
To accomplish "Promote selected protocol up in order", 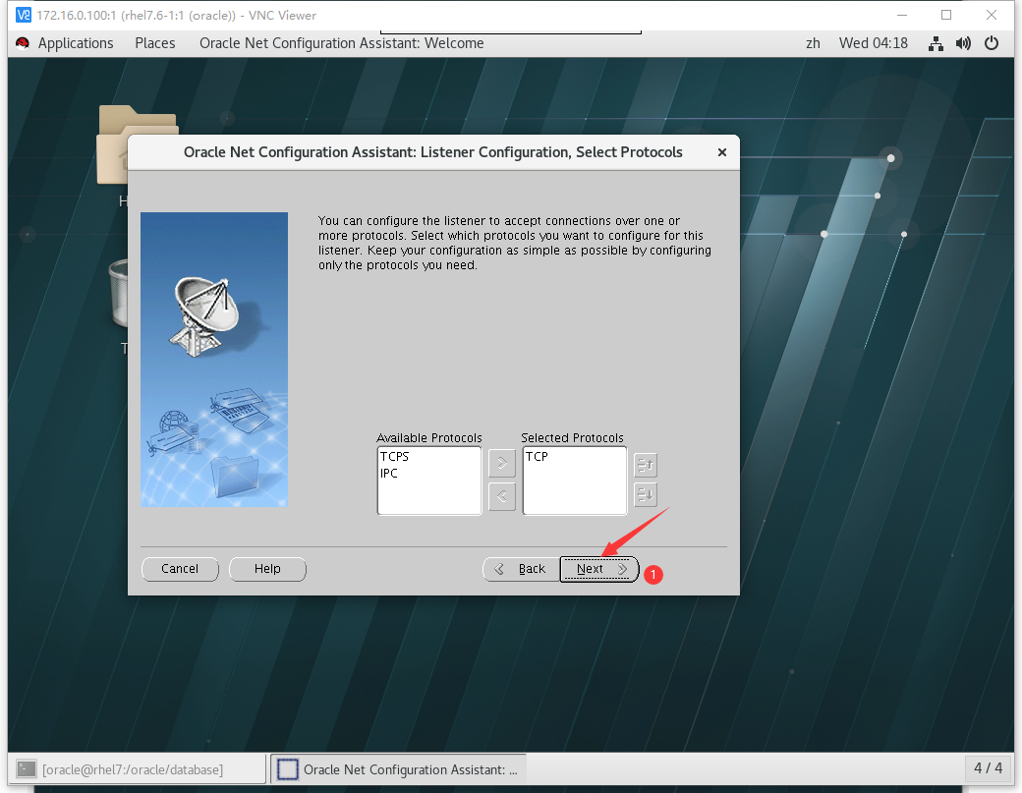I will point(646,465).
